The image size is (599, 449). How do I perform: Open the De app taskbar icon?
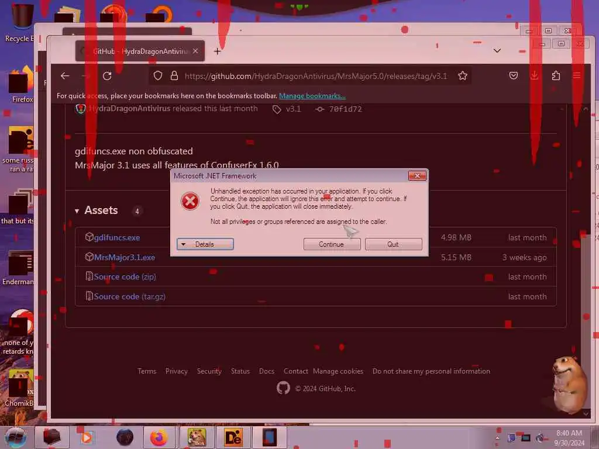click(233, 437)
